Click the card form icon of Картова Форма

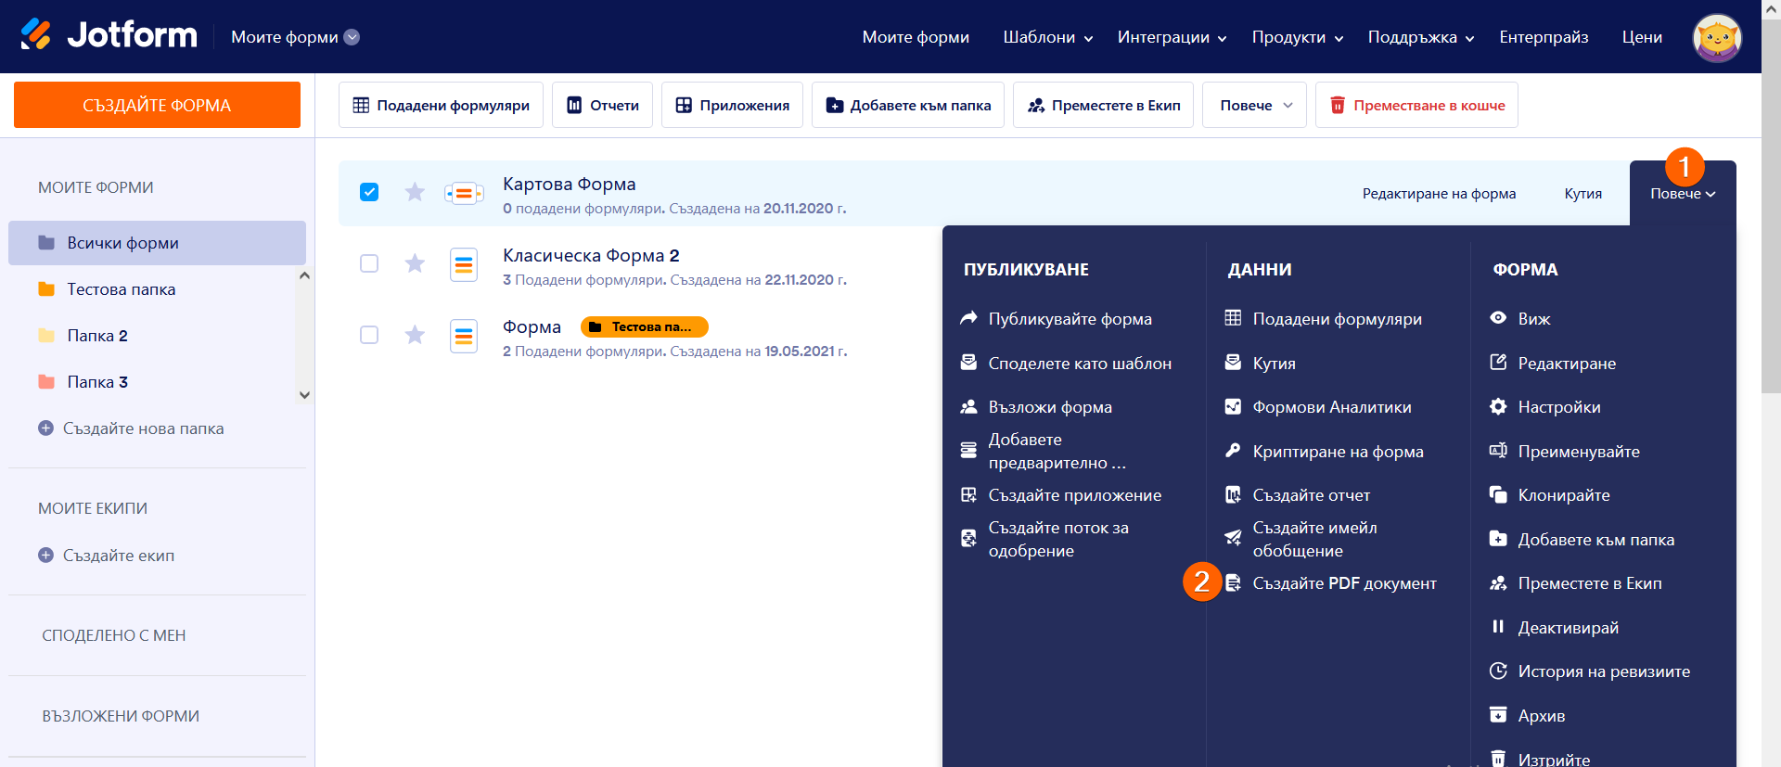tap(464, 193)
